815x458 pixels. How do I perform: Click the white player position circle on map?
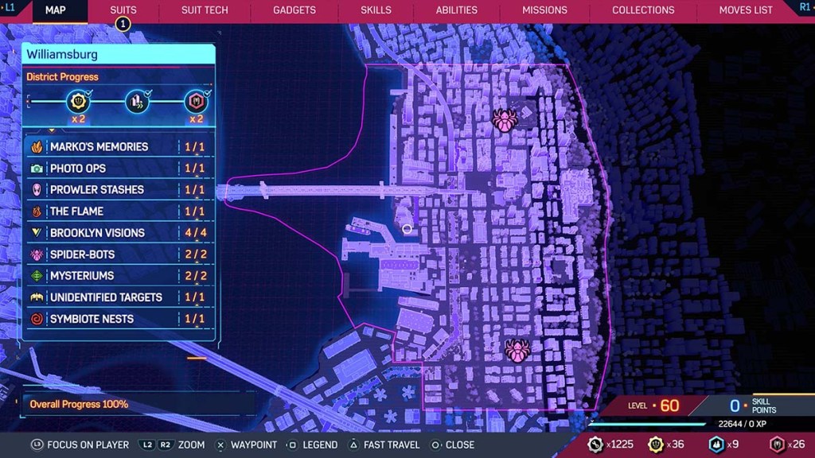point(407,229)
